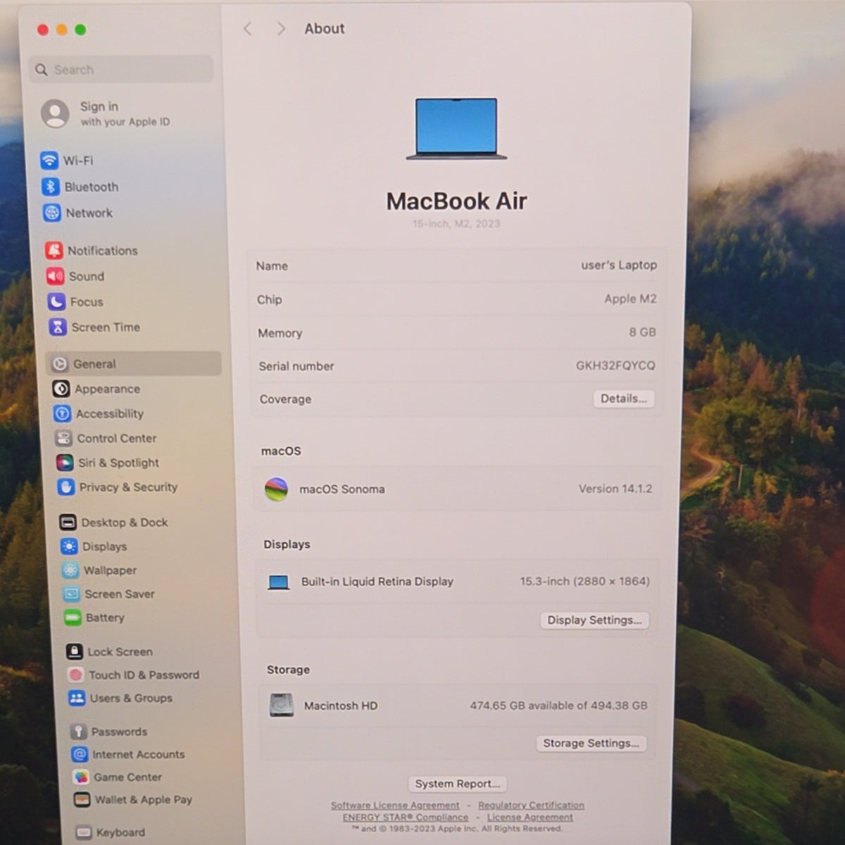Go back using the left chevron
Screen dimensions: 845x845
tap(247, 29)
